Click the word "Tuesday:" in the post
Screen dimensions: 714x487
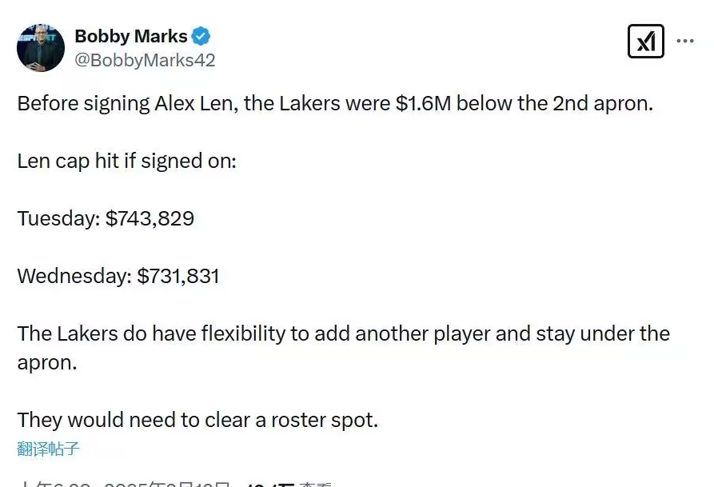(58, 218)
